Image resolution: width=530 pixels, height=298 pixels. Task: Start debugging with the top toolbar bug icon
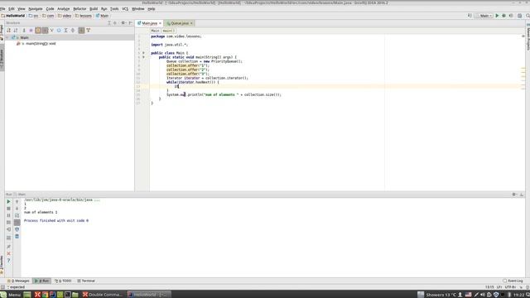(x=503, y=16)
